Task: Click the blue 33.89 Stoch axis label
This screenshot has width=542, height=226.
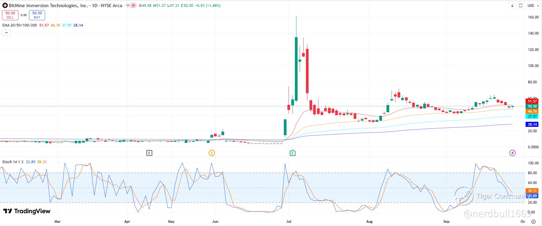Action: 532,196
